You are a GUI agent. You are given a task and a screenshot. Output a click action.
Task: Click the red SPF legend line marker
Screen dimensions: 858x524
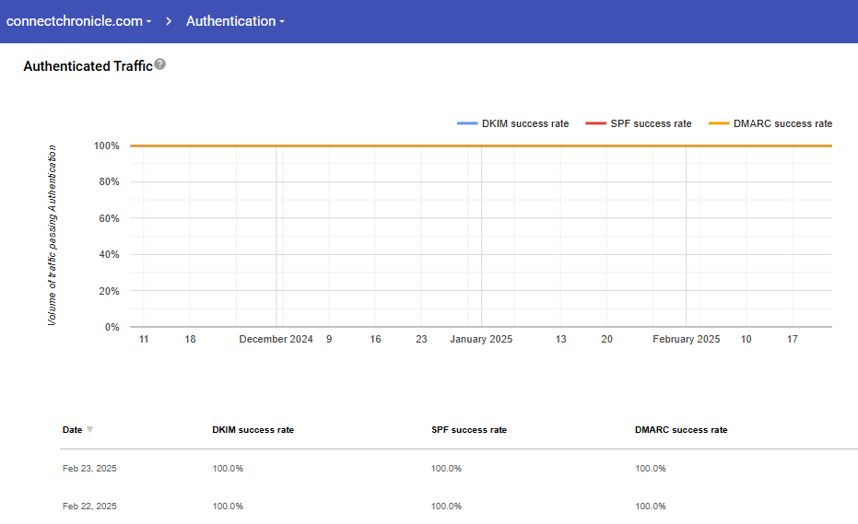pos(595,123)
